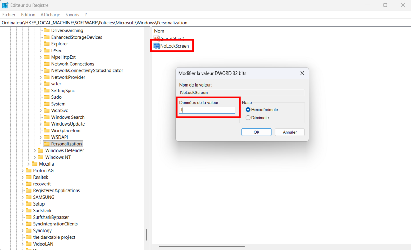Click the Personalization folder icon

47,144
